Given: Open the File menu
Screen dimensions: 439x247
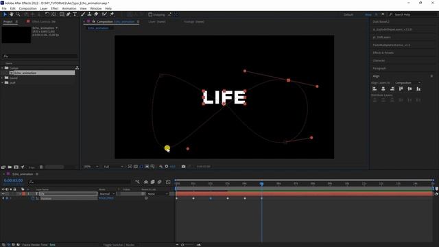Looking at the screenshot, I should [x=4, y=9].
